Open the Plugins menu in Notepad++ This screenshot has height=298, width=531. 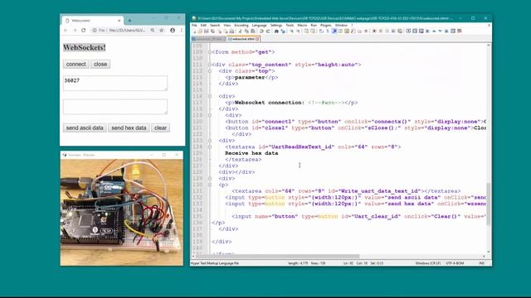326,26
